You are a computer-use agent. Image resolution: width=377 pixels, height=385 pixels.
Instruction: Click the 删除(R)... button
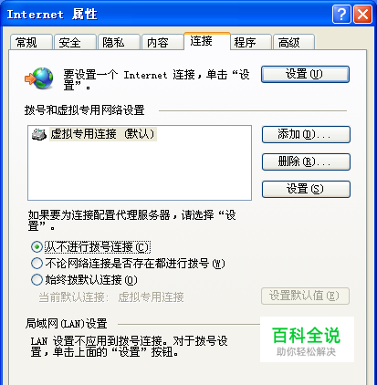point(306,161)
